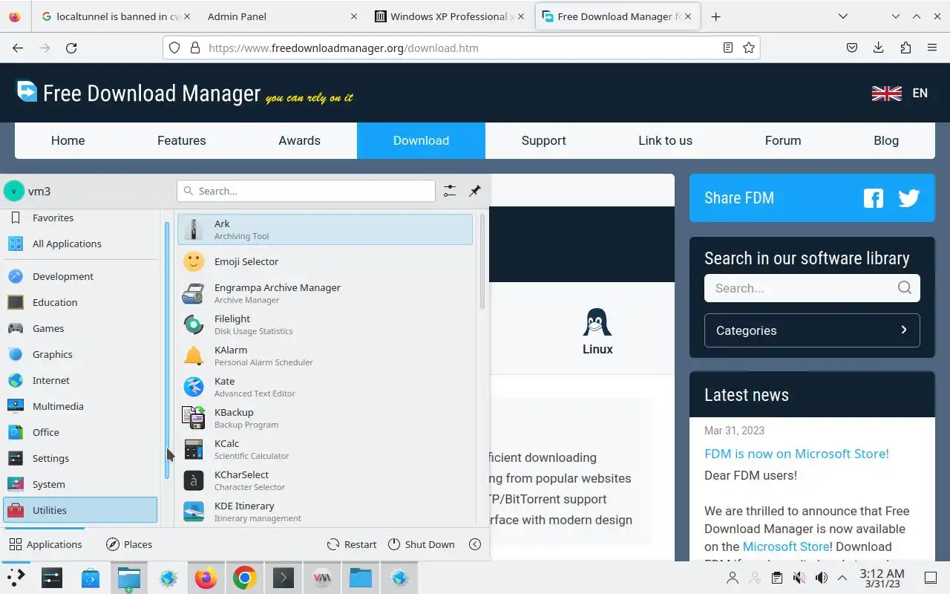Open the System category

point(80,484)
